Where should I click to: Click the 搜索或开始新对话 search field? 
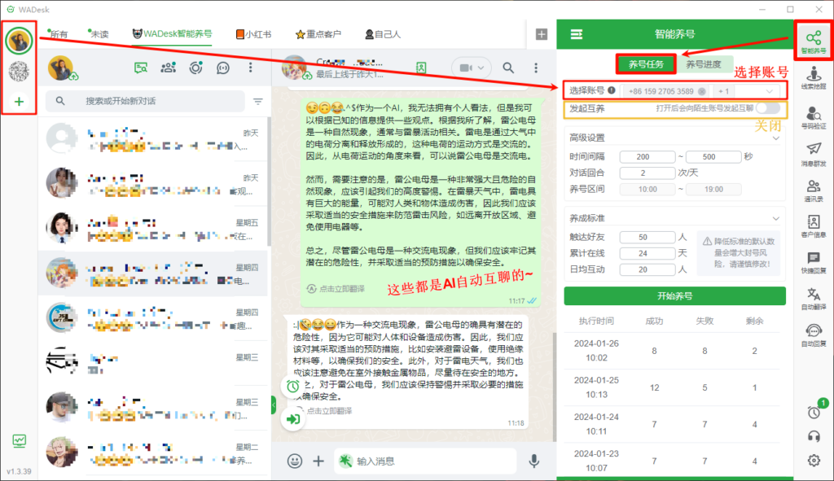point(145,101)
